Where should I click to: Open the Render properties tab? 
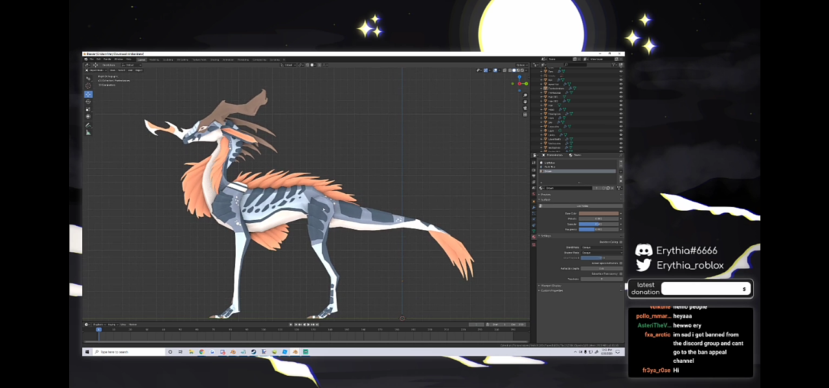pos(534,169)
